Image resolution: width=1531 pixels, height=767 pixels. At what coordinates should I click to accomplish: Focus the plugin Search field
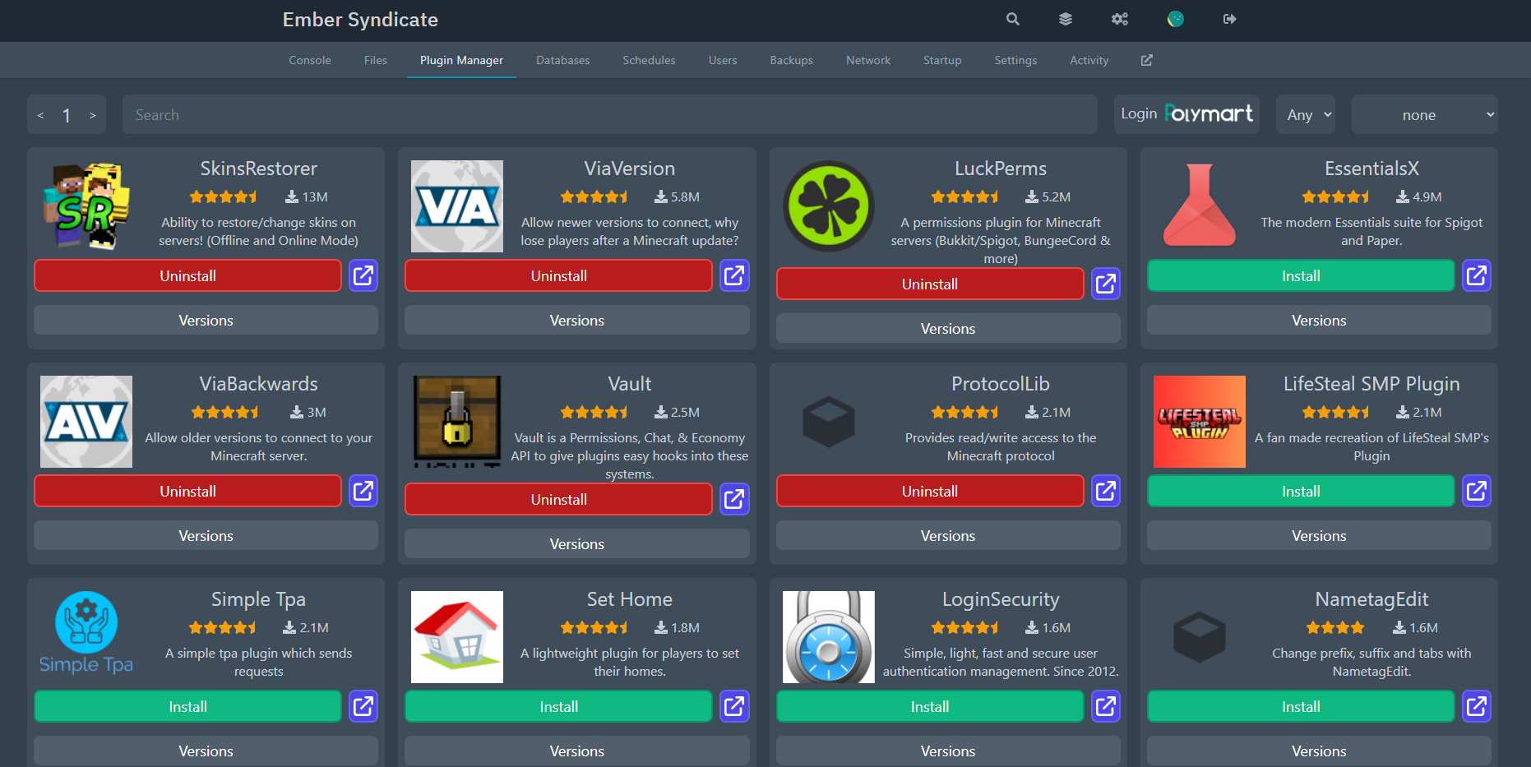tap(610, 115)
